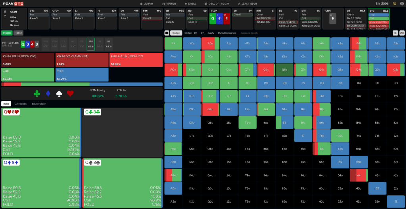Open the chat feedback icon beside Elo
Viewport: 406px width, 209px height.
pos(395,4)
